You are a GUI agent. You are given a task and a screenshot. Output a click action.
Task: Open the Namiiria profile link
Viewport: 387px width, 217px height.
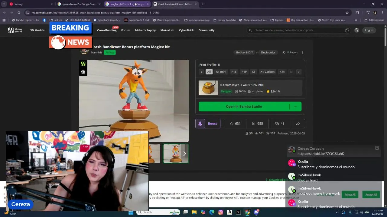[97, 52]
